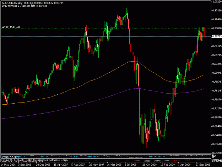Click the 5 Aug 2007 date label
Viewport: 222px width, 167px height.
click(x=78, y=165)
